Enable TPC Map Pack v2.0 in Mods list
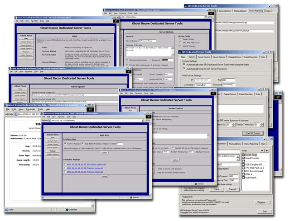The height and width of the screenshot is (221, 290). pos(244,168)
